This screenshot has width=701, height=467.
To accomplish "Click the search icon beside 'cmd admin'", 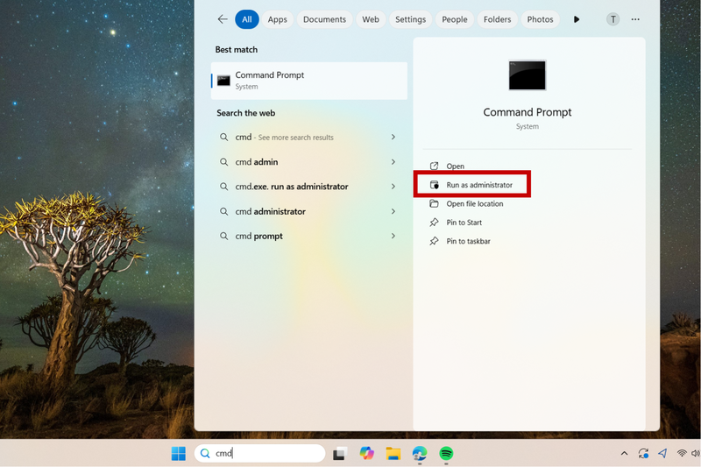I will [224, 162].
